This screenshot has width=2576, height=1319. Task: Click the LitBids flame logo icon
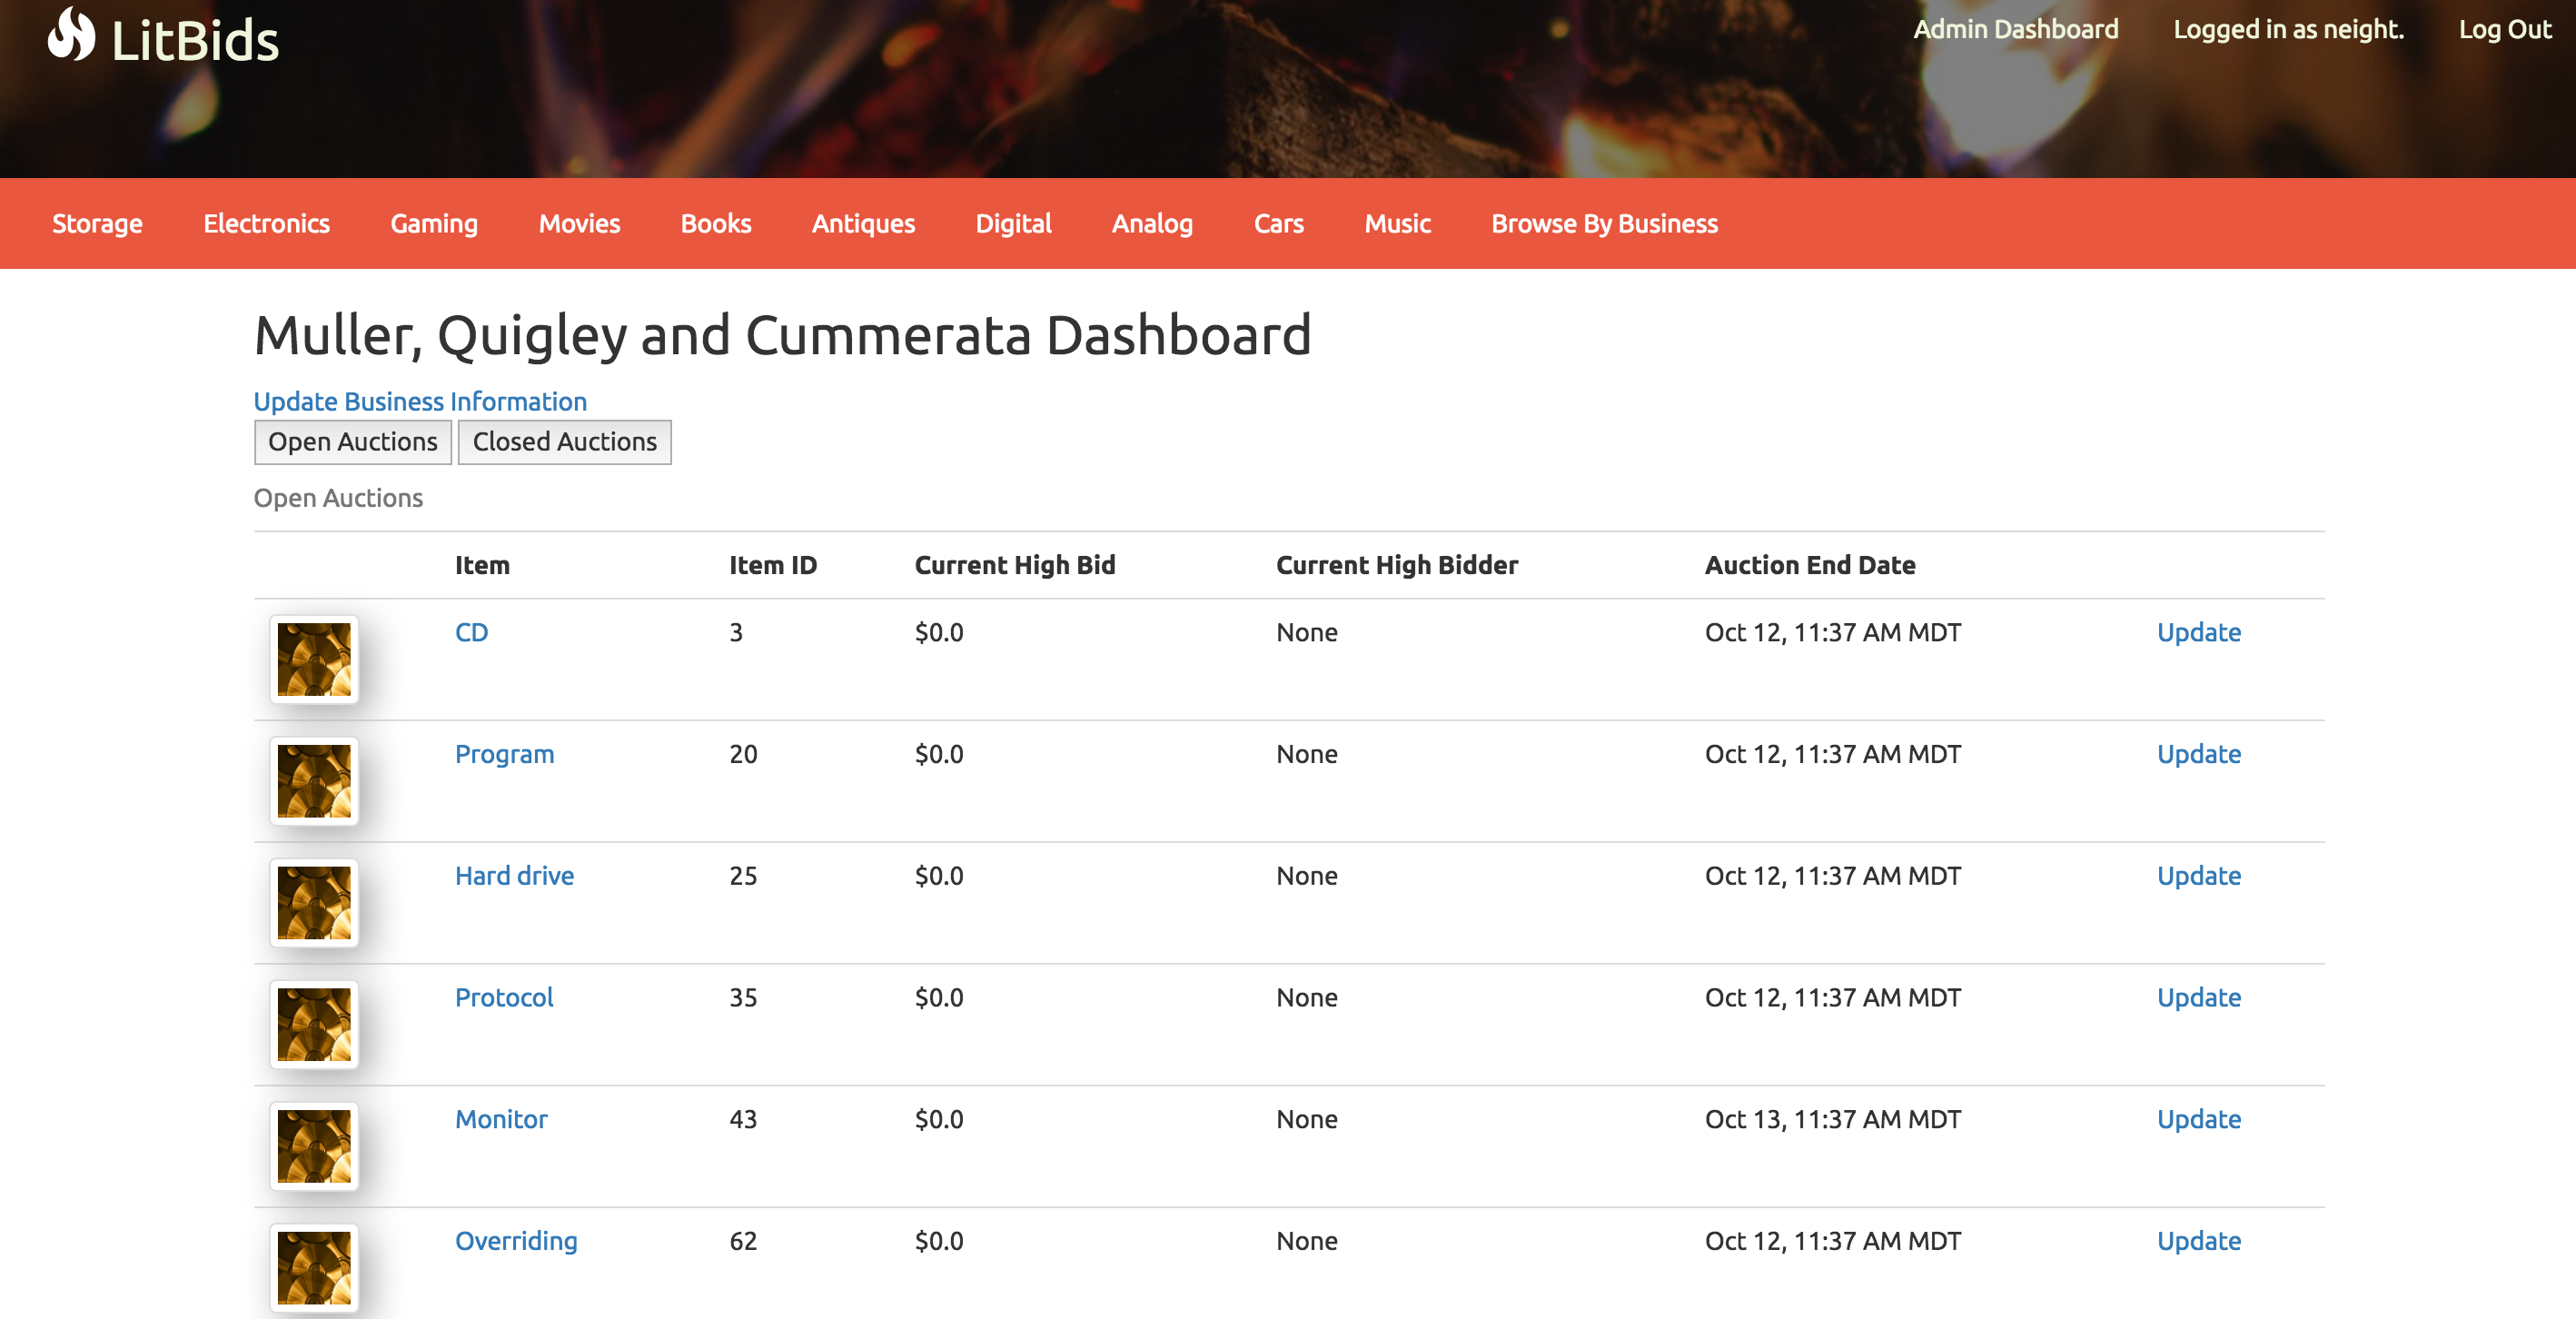click(x=71, y=35)
